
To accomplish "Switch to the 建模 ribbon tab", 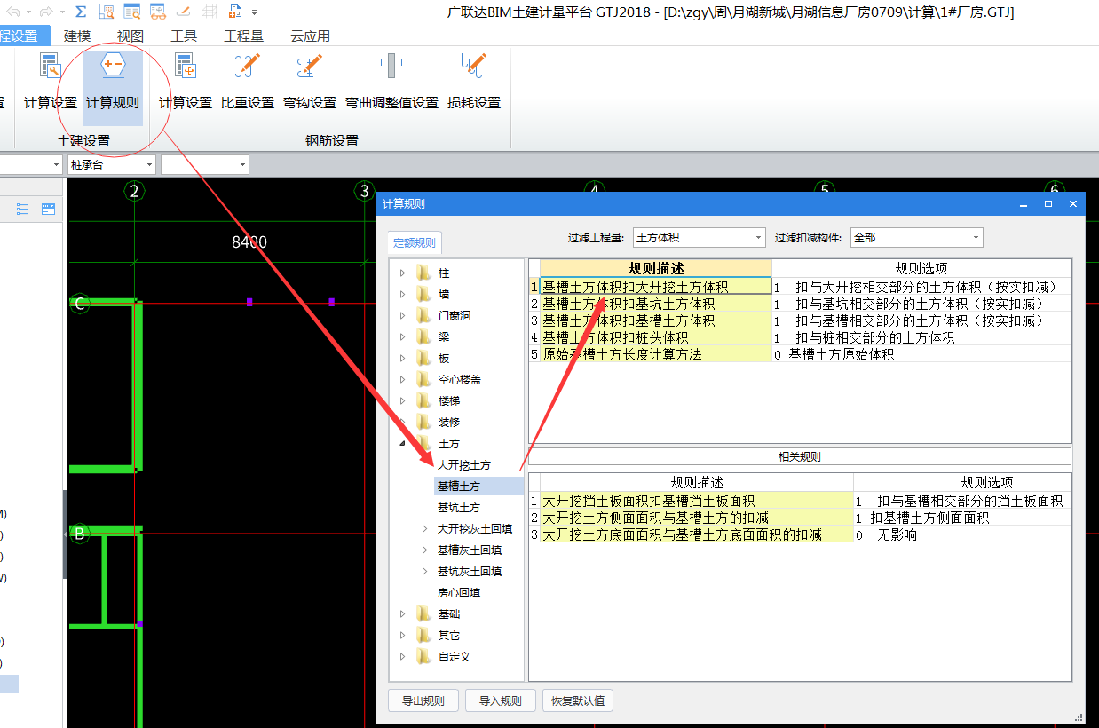I will click(77, 36).
